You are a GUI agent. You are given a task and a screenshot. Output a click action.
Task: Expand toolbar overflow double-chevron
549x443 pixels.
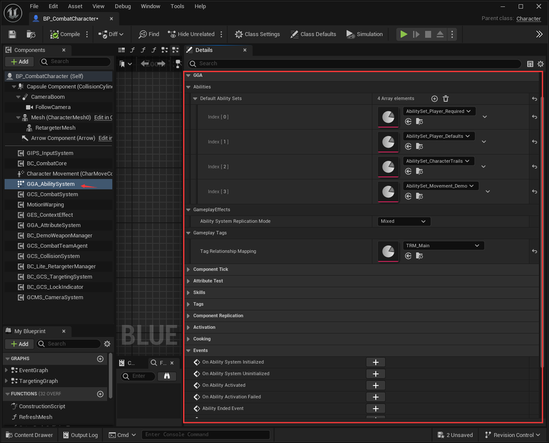click(x=539, y=34)
